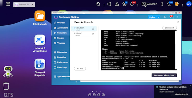Dismiss the HybridDesk Station update notification
The width and height of the screenshot is (192, 98).
pos(190,85)
